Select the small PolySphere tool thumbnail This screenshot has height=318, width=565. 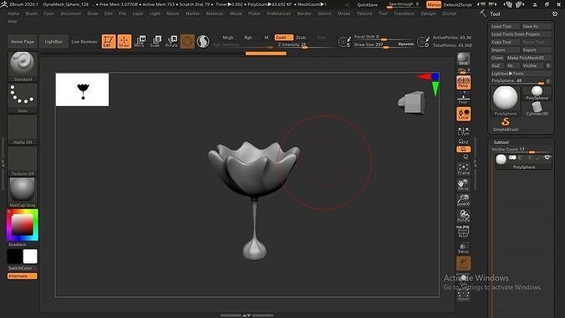pyautogui.click(x=537, y=93)
